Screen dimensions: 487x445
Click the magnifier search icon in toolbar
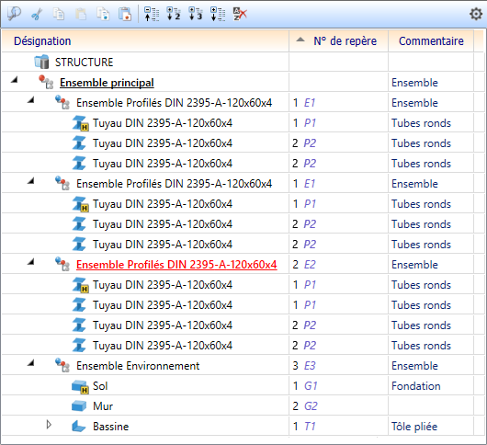coord(14,14)
